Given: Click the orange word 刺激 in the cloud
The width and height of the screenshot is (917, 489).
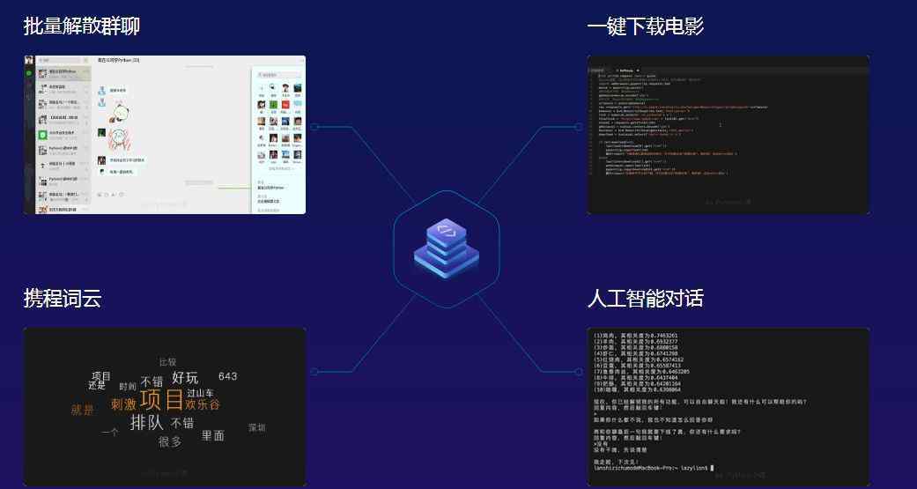Looking at the screenshot, I should (x=123, y=404).
